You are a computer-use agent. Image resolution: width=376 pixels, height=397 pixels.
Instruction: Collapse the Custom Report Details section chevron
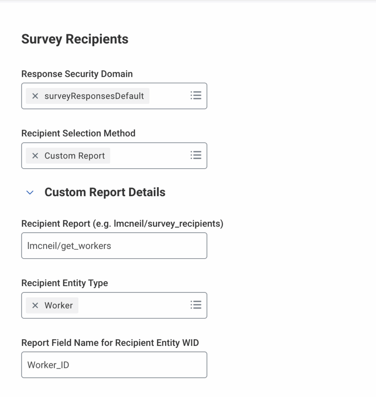pos(30,193)
